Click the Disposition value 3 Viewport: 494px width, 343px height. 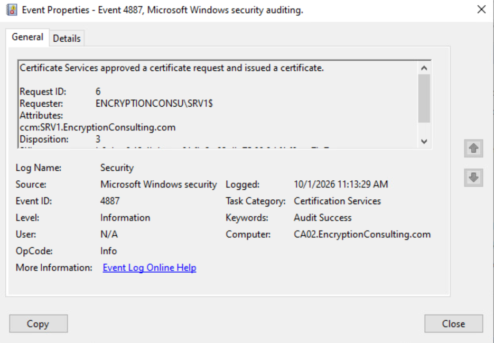tap(98, 139)
